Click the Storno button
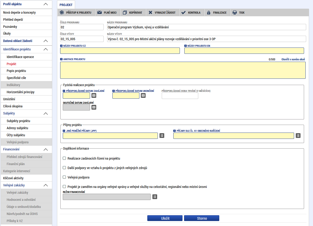This screenshot has width=313, height=226. (x=202, y=218)
